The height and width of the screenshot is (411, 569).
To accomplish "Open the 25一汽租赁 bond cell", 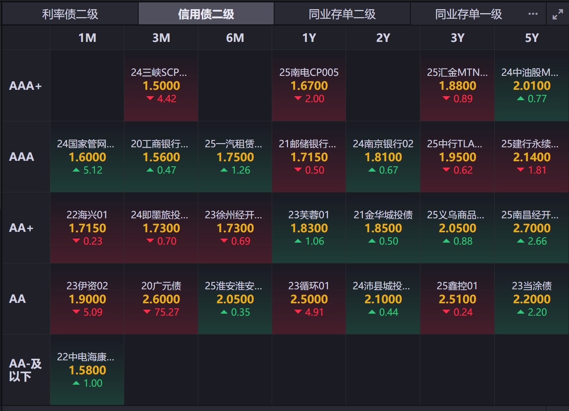I will (235, 157).
